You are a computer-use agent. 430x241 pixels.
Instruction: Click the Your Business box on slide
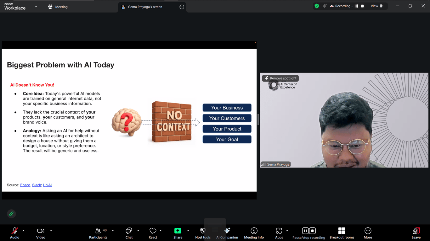pos(227,108)
